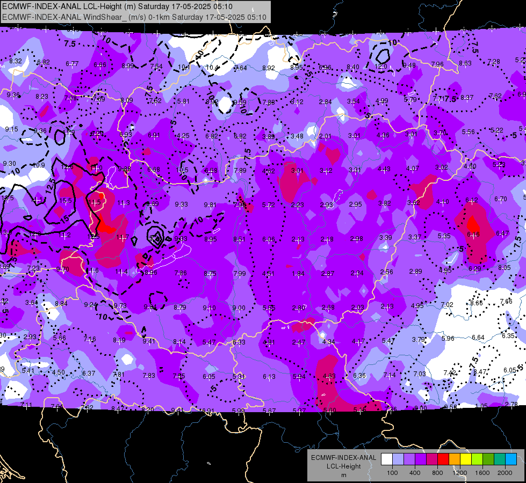
Task: Click the magenta legend swatch
Action: click(432, 459)
